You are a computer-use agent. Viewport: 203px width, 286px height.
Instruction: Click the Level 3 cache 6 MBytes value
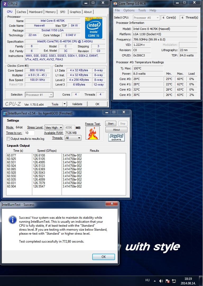79,84
